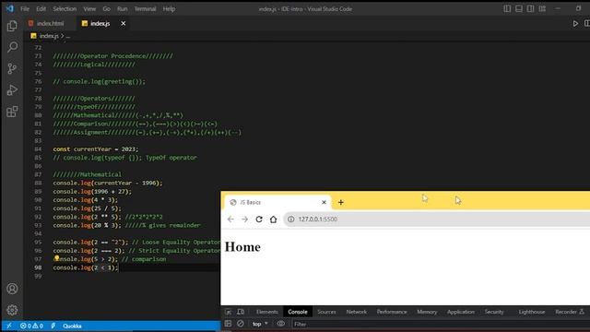
Task: Open the Selection menu
Action: [x=65, y=8]
